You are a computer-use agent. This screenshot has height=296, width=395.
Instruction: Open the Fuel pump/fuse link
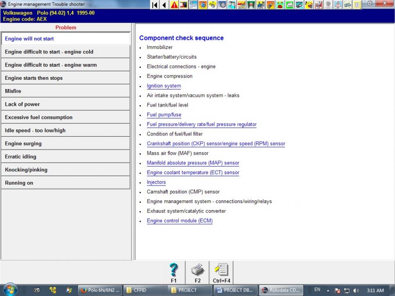click(164, 115)
